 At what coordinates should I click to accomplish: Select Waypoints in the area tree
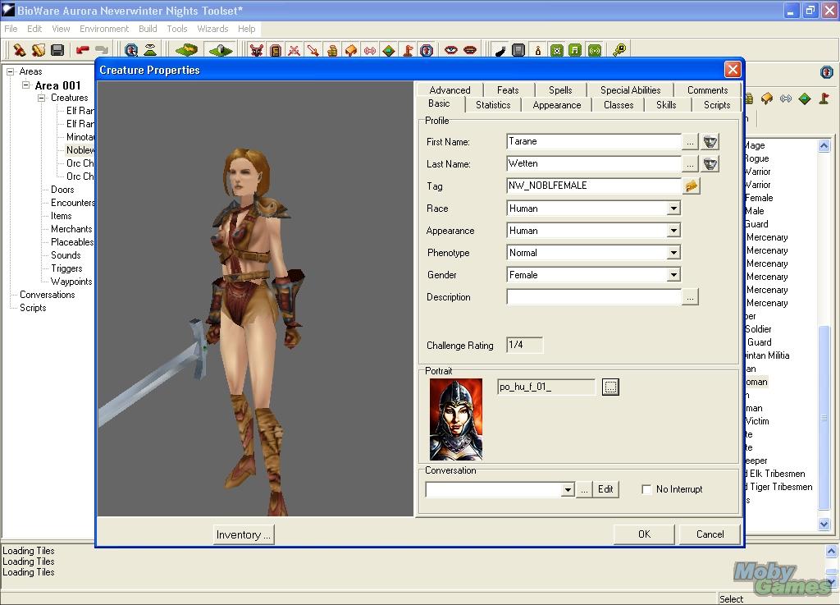71,282
